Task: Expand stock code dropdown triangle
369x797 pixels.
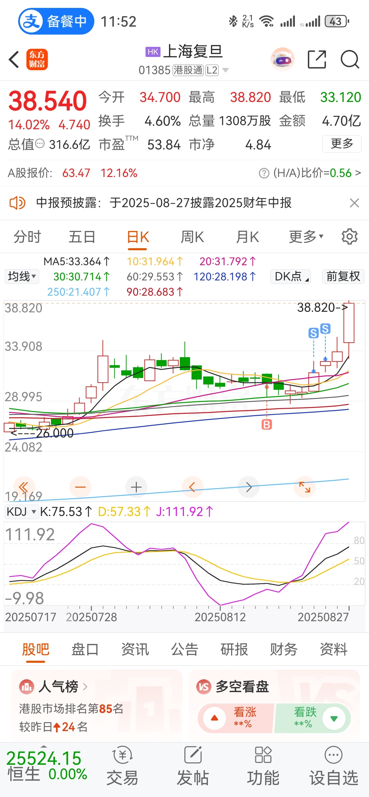Action: click(x=226, y=70)
